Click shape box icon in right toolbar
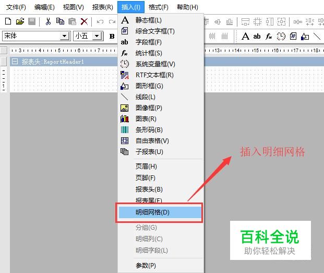Image resolution: width=324 pixels, height=273 pixels. tap(305, 37)
